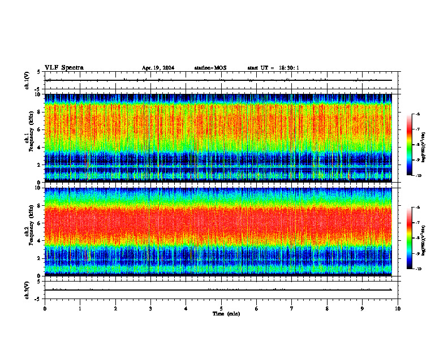Click the ch.2 colorbar log(PSD) unit label
Image resolution: width=448 pixels, height=346 pixels.
tap(423, 240)
